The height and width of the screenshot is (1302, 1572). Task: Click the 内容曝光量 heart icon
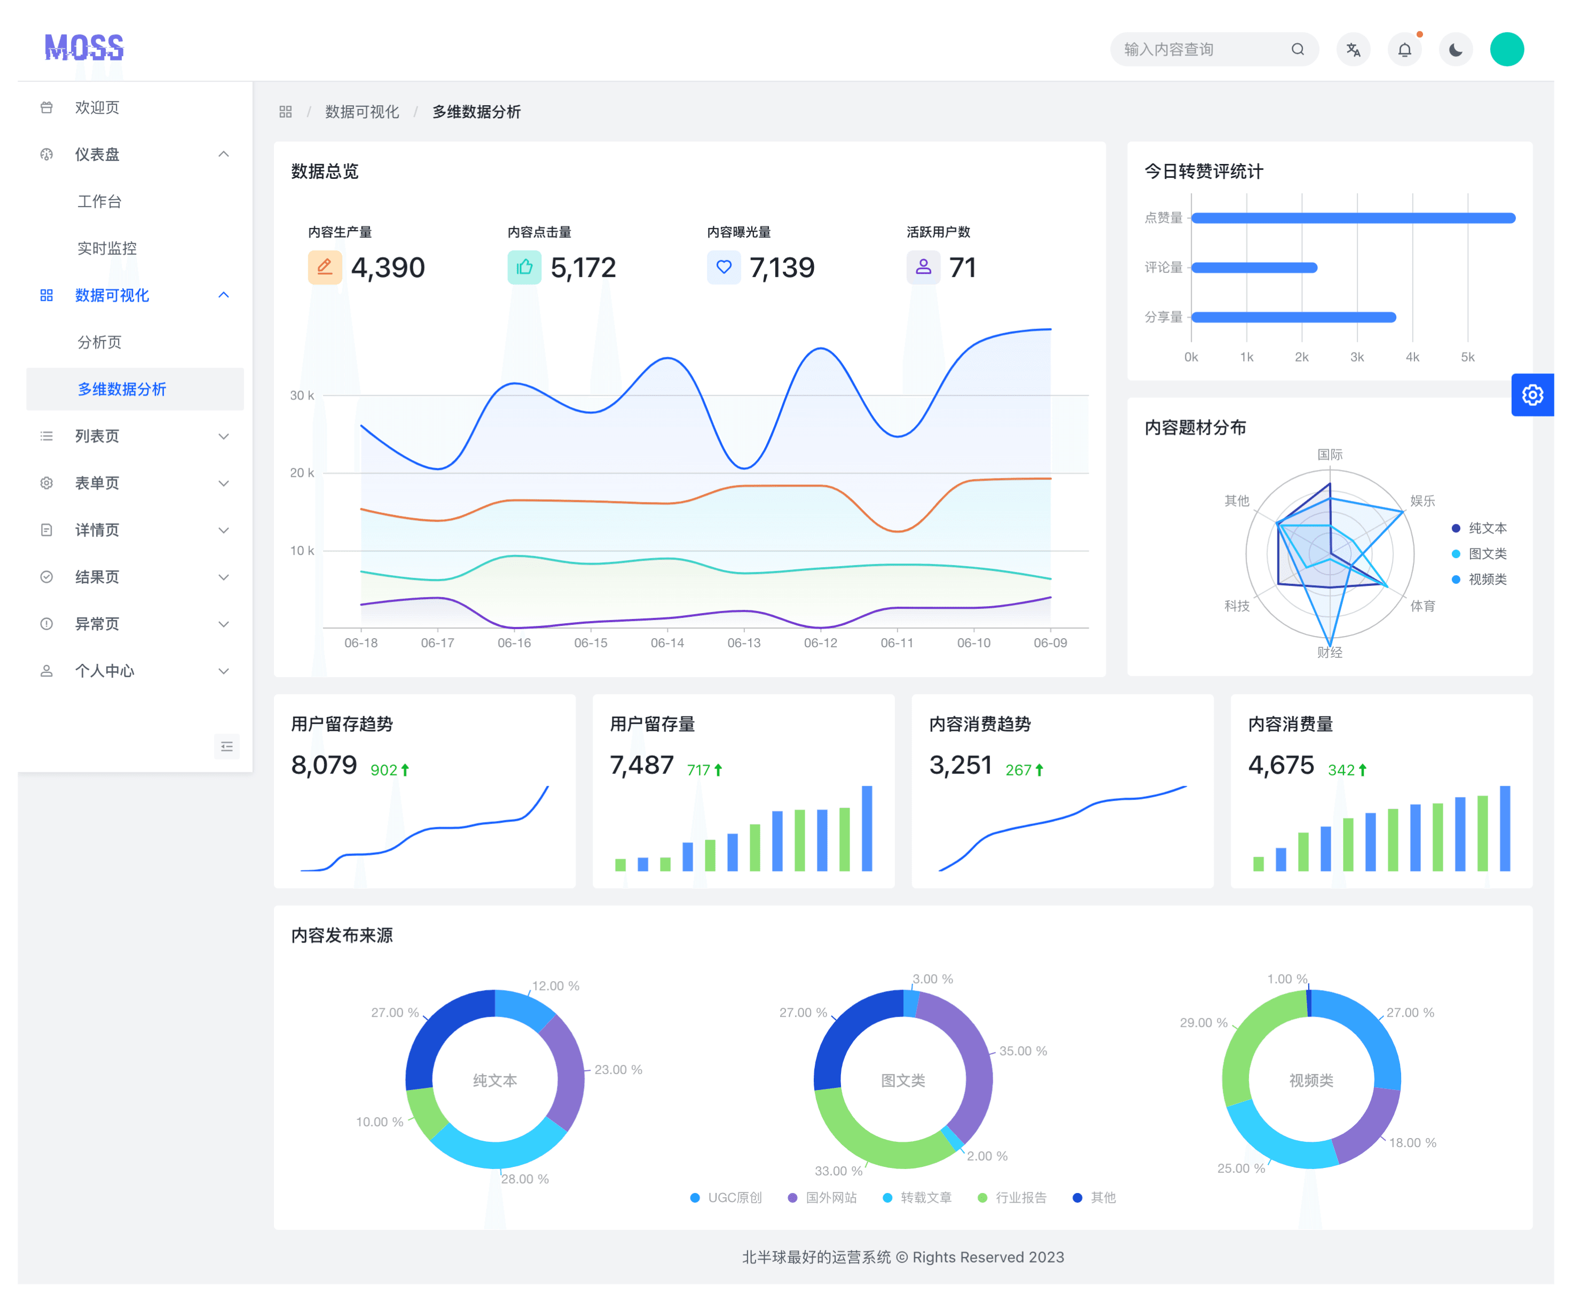click(x=724, y=267)
